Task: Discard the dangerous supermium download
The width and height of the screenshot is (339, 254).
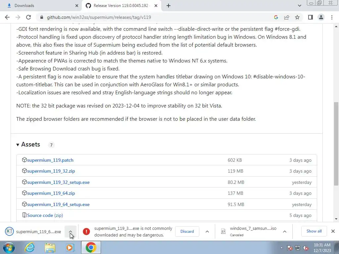Action: coord(187,232)
